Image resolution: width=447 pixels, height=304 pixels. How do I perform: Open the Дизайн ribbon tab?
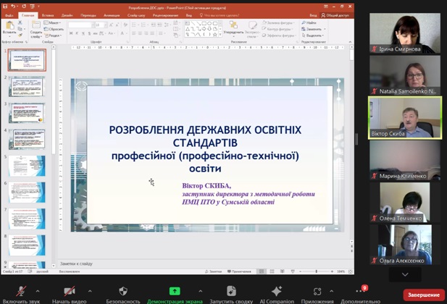(x=67, y=15)
